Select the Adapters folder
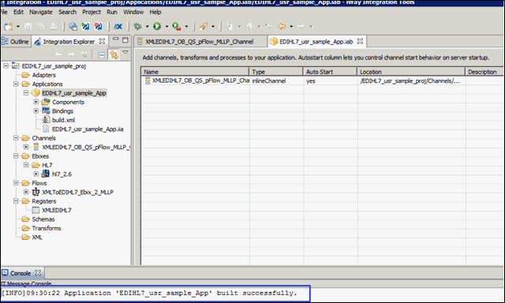 pyautogui.click(x=44, y=75)
